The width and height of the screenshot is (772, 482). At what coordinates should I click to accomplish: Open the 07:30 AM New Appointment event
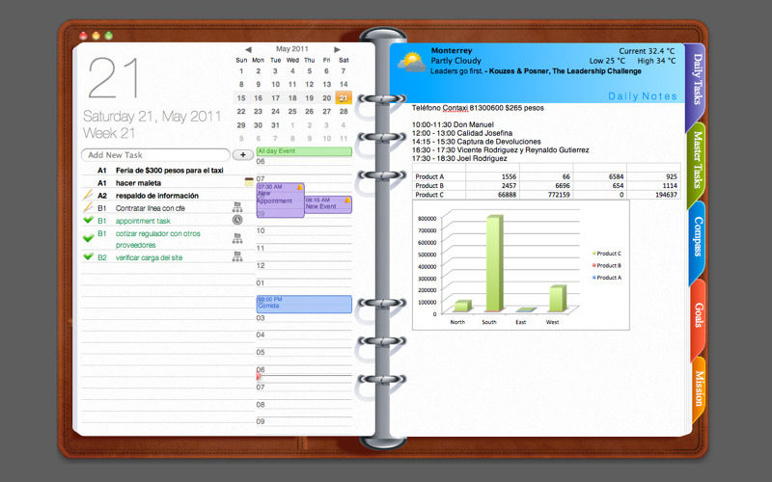280,201
